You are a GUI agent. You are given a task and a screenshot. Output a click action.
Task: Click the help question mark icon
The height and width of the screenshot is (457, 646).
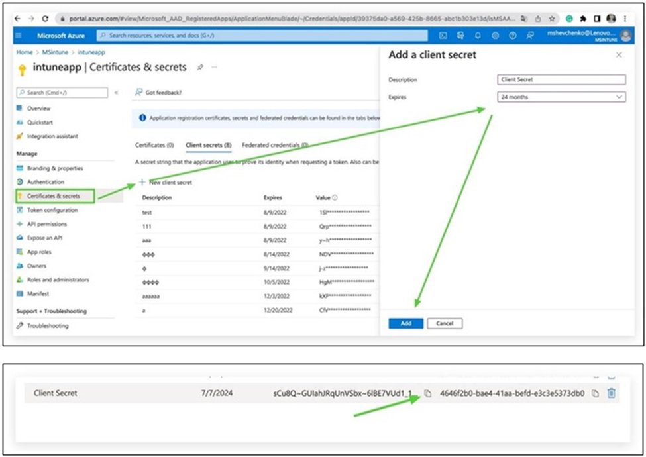(512, 35)
